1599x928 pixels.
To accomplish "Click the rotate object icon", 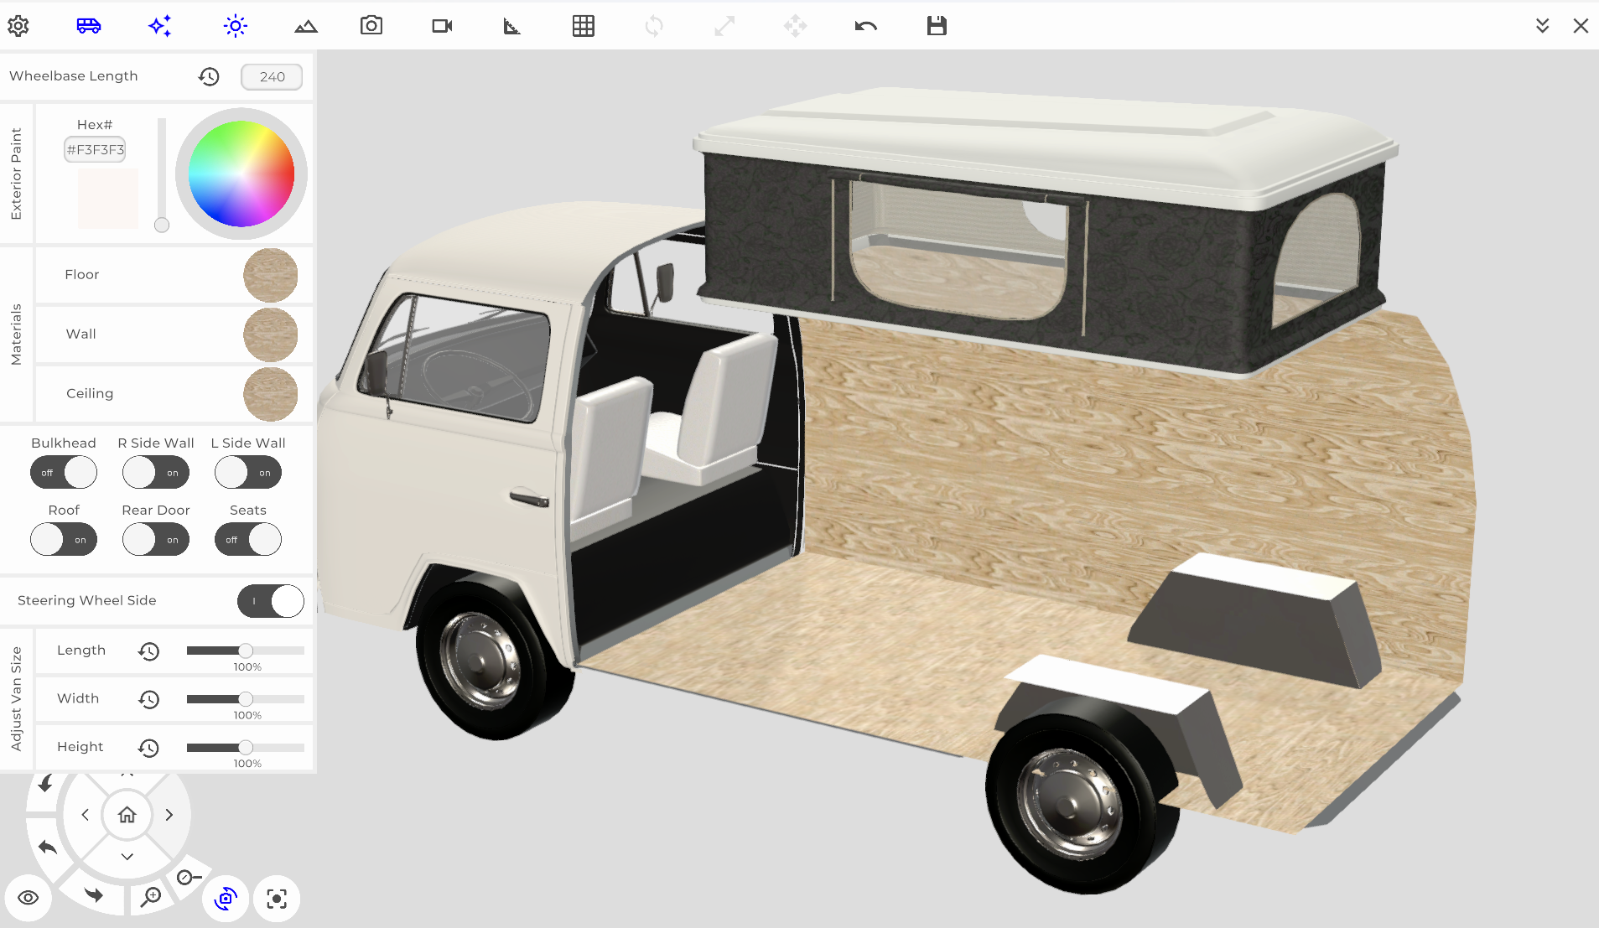I will coord(654,26).
